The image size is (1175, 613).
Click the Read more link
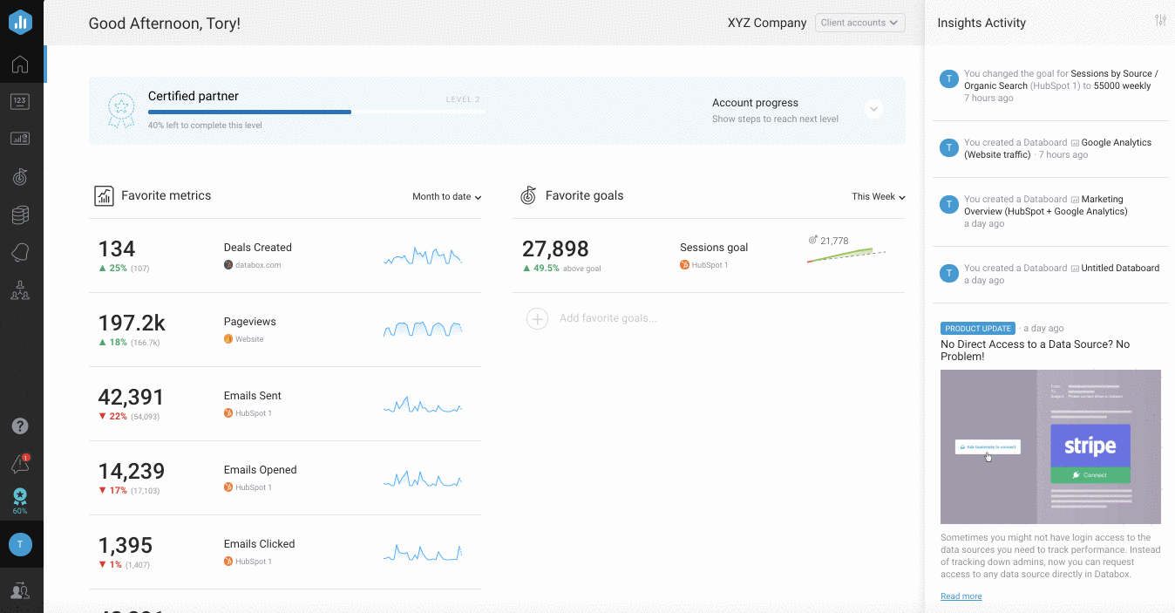coord(961,596)
